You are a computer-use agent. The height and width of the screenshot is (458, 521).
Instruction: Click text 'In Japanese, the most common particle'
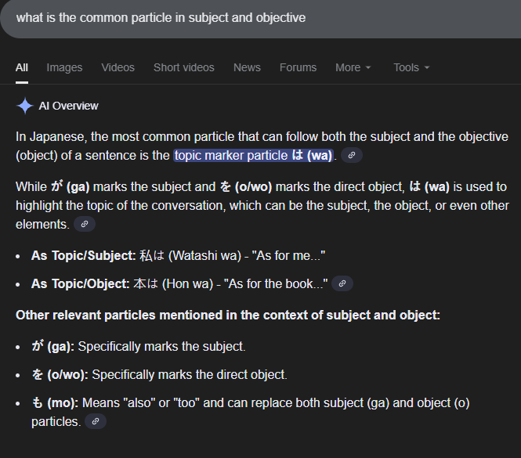(125, 137)
